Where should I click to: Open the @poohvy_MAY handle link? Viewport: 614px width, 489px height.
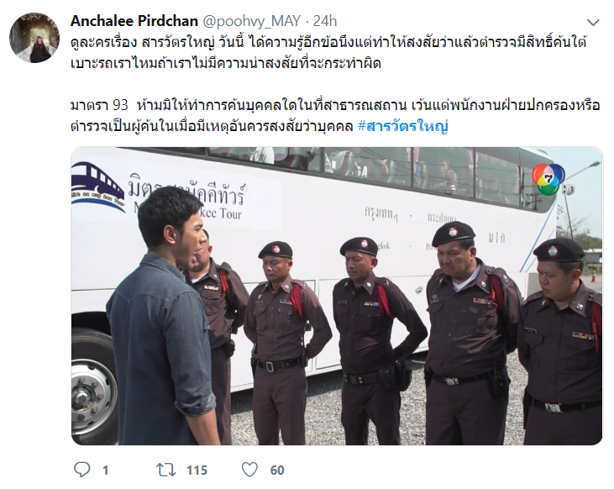[251, 21]
